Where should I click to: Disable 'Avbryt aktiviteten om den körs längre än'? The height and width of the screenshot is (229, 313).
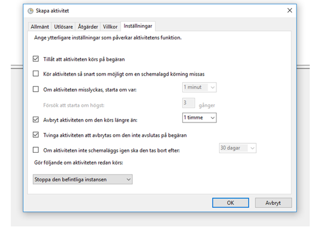pyautogui.click(x=36, y=120)
